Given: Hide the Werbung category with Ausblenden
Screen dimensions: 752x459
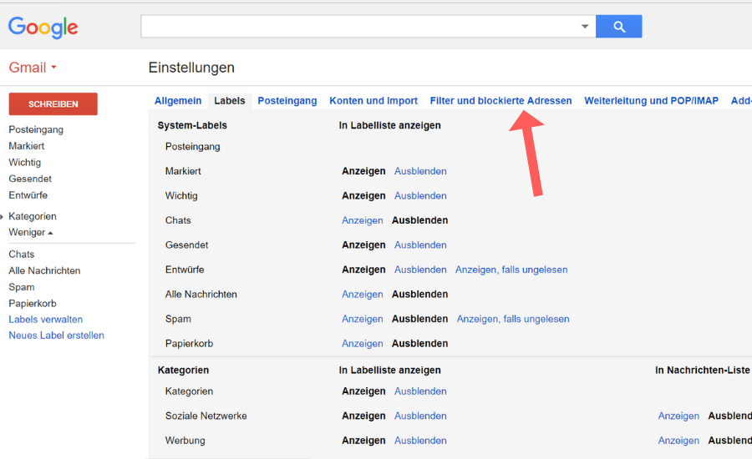Looking at the screenshot, I should [x=420, y=441].
